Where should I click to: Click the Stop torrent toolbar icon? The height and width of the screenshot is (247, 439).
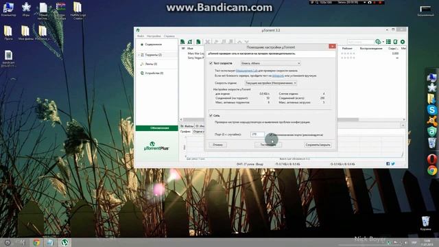[x=231, y=42]
